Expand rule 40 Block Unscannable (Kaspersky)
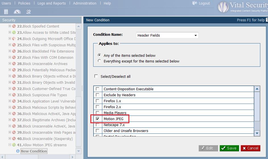The height and width of the screenshot is (159, 268). click(x=10, y=139)
